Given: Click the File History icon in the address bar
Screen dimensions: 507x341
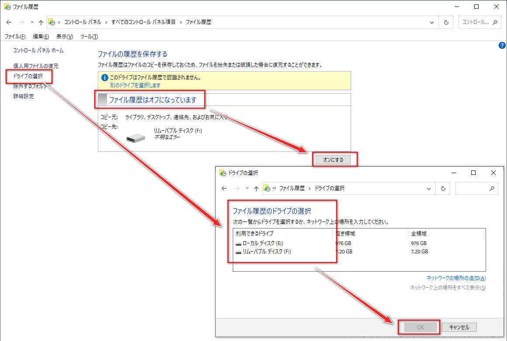Looking at the screenshot, I should (52, 22).
